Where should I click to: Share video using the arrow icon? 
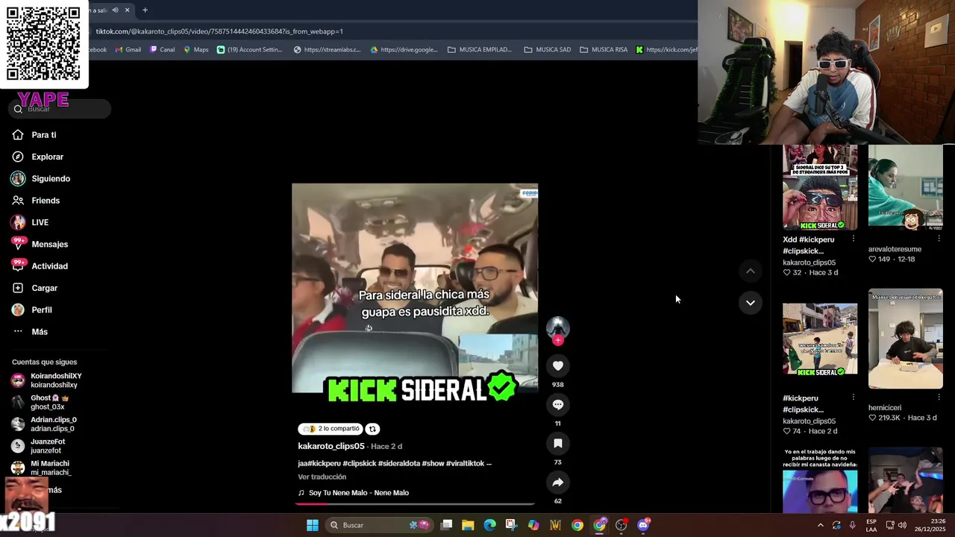pos(557,482)
